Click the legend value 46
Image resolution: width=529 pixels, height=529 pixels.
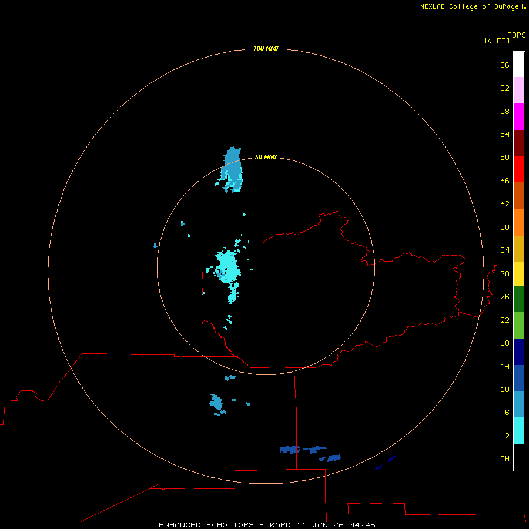pyautogui.click(x=505, y=180)
